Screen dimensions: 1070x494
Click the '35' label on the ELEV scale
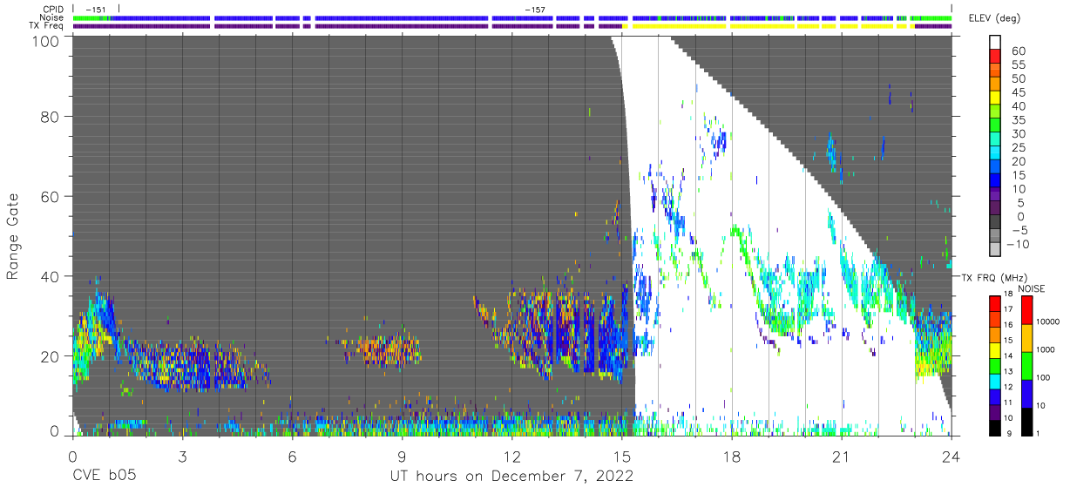point(1019,120)
